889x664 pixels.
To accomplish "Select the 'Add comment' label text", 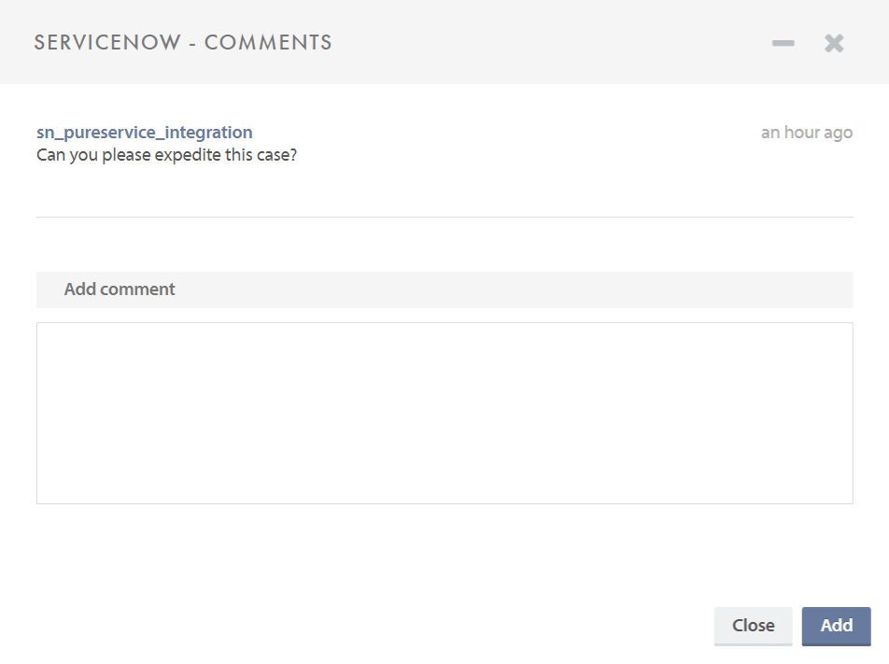I will (120, 290).
